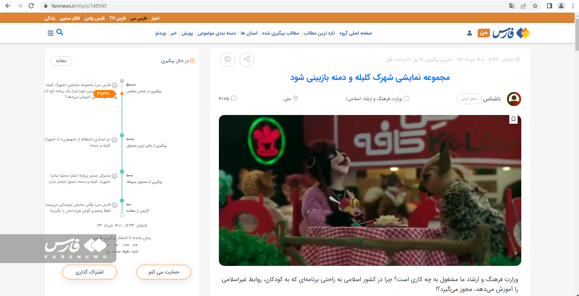
Task: Click the print article icon
Action: 228,59
